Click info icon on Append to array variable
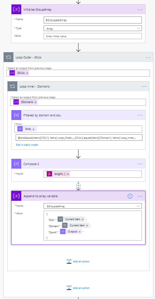Viewport: 155px width, 299px height. [130, 196]
